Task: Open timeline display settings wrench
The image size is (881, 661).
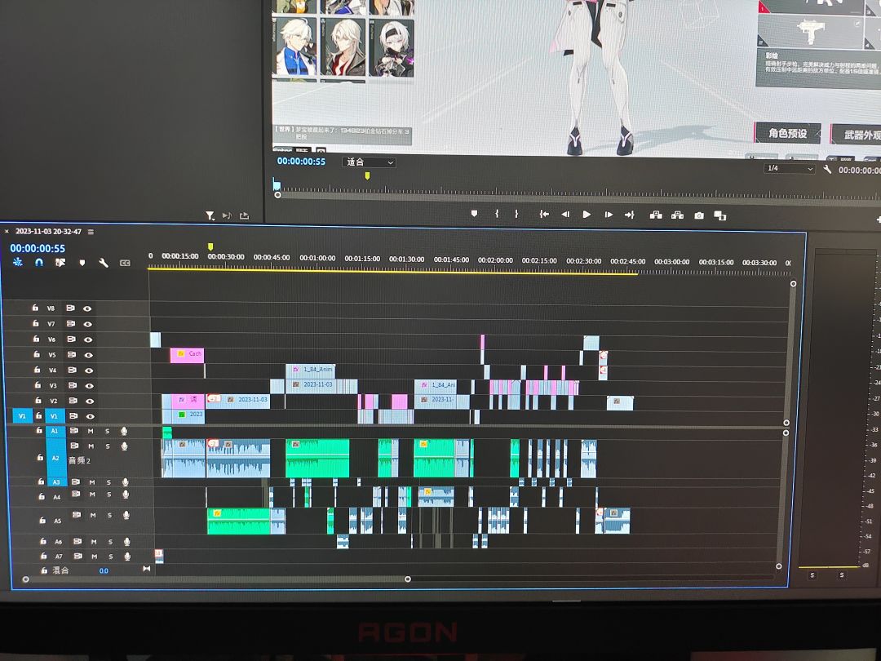Action: coord(104,263)
